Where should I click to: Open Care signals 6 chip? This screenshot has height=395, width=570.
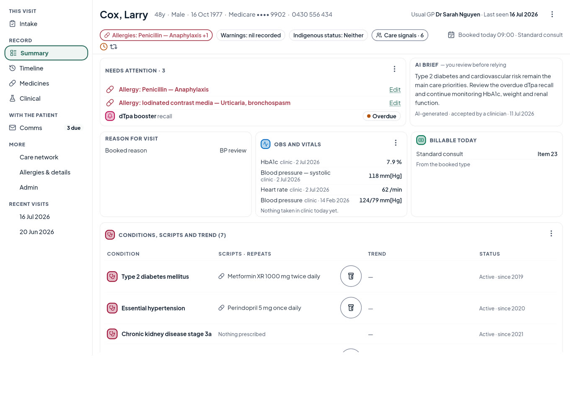tap(400, 35)
